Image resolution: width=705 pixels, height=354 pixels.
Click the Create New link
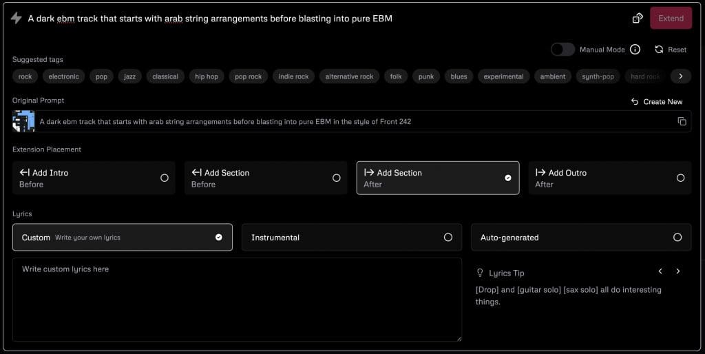657,101
